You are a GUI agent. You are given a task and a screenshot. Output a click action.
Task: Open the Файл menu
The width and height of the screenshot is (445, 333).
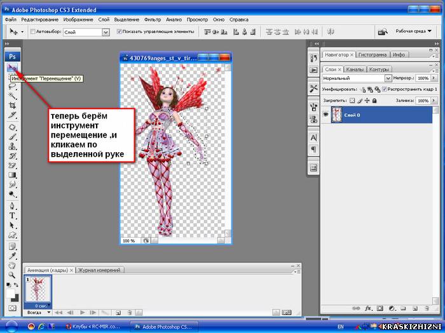[11, 20]
